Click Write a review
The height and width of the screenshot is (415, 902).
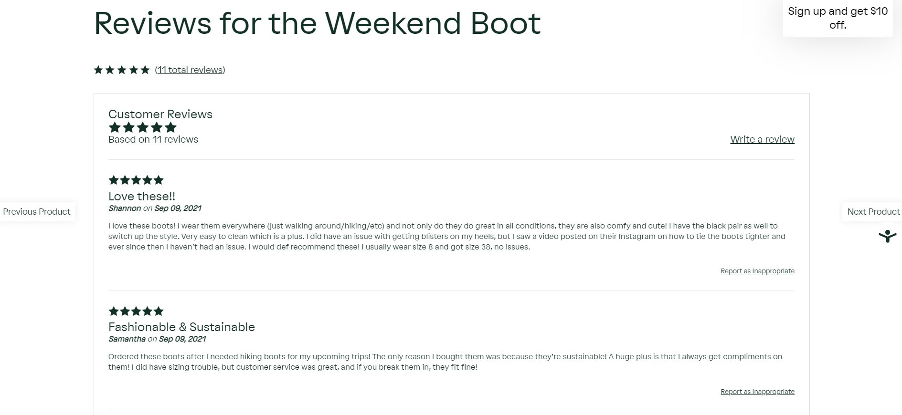pos(762,139)
